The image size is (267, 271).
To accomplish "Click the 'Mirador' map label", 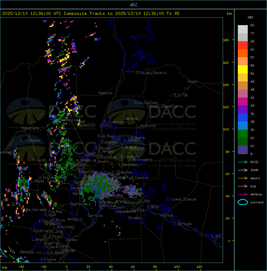I will click(x=135, y=218).
